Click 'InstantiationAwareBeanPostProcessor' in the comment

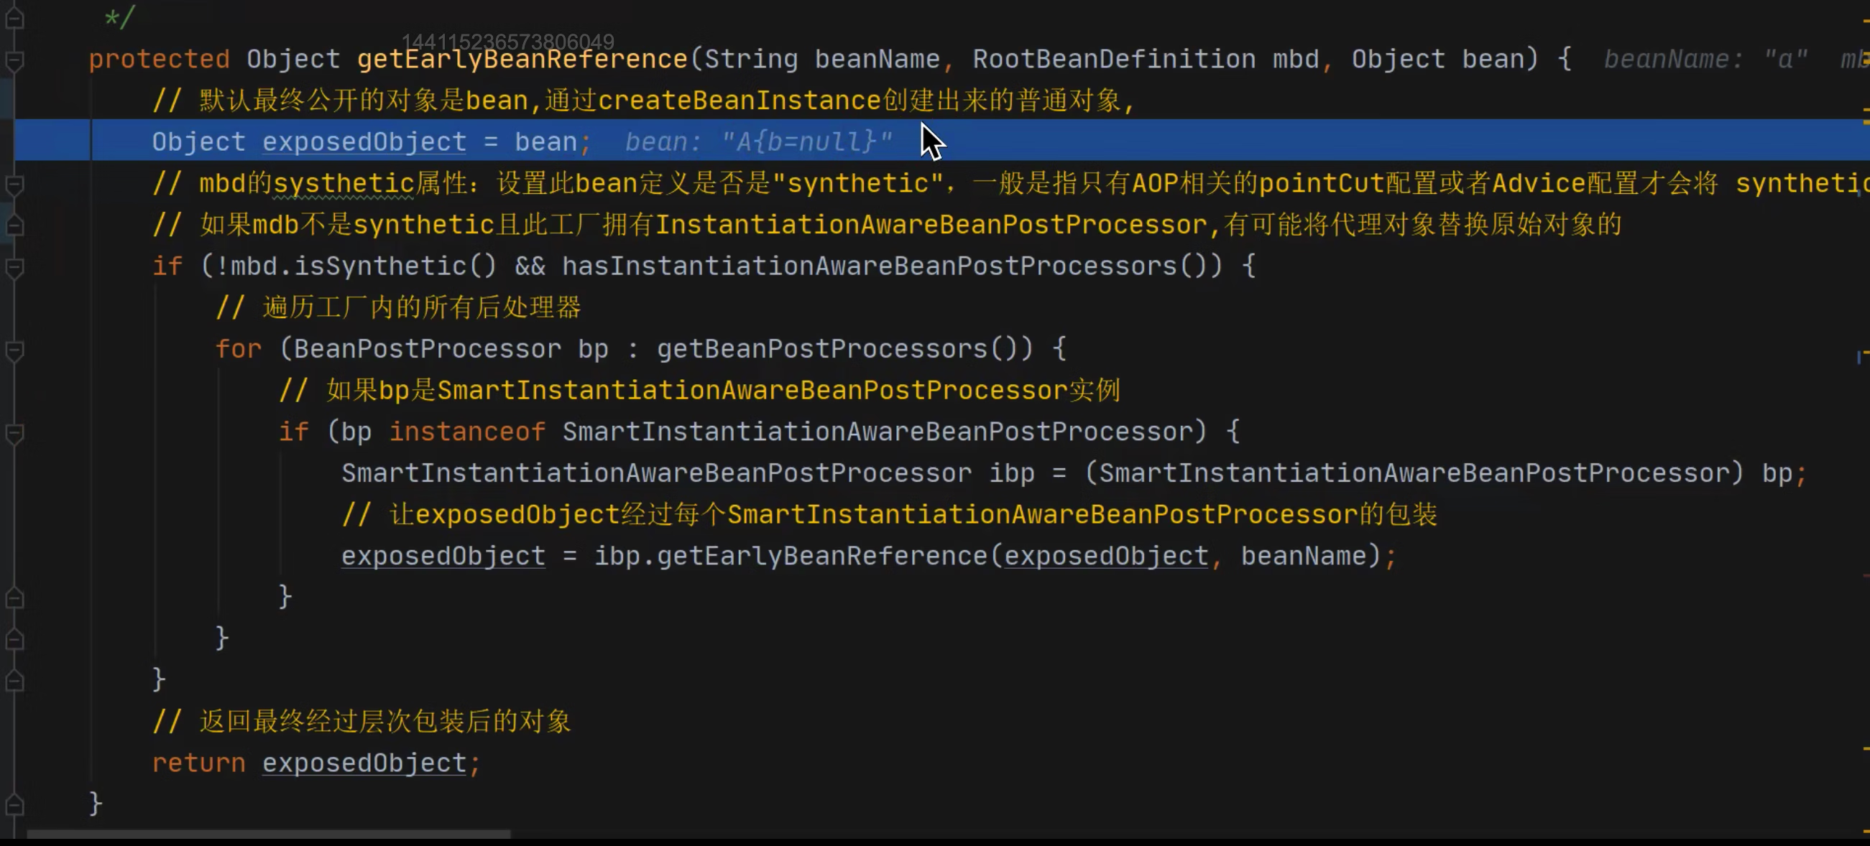click(931, 224)
